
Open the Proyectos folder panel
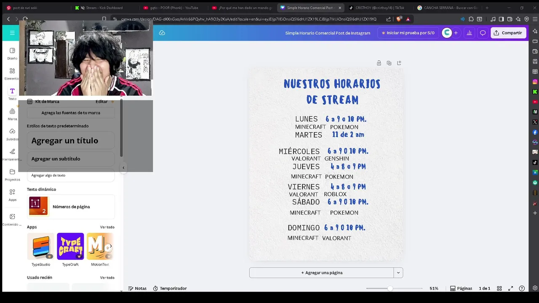12,175
